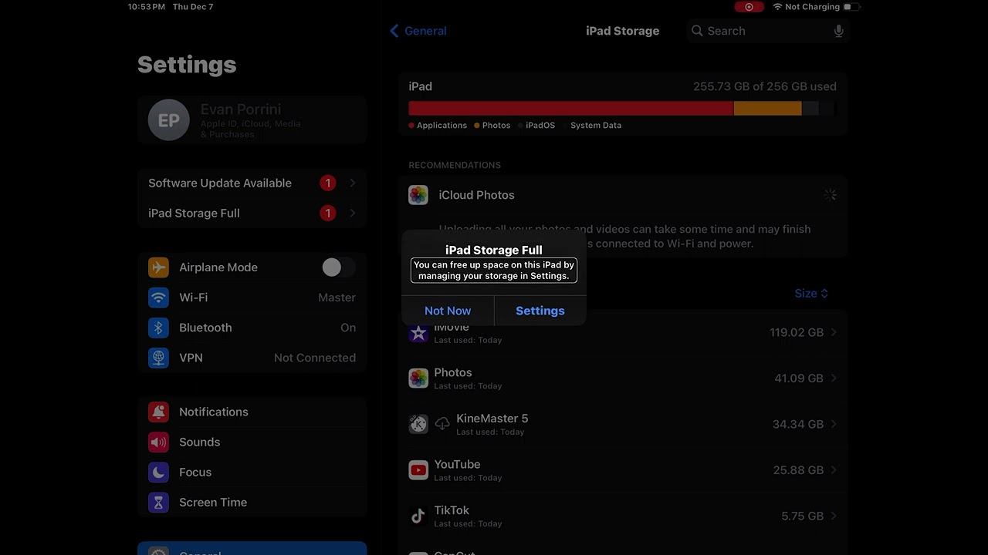Open Notifications settings
The image size is (988, 555).
click(x=252, y=412)
